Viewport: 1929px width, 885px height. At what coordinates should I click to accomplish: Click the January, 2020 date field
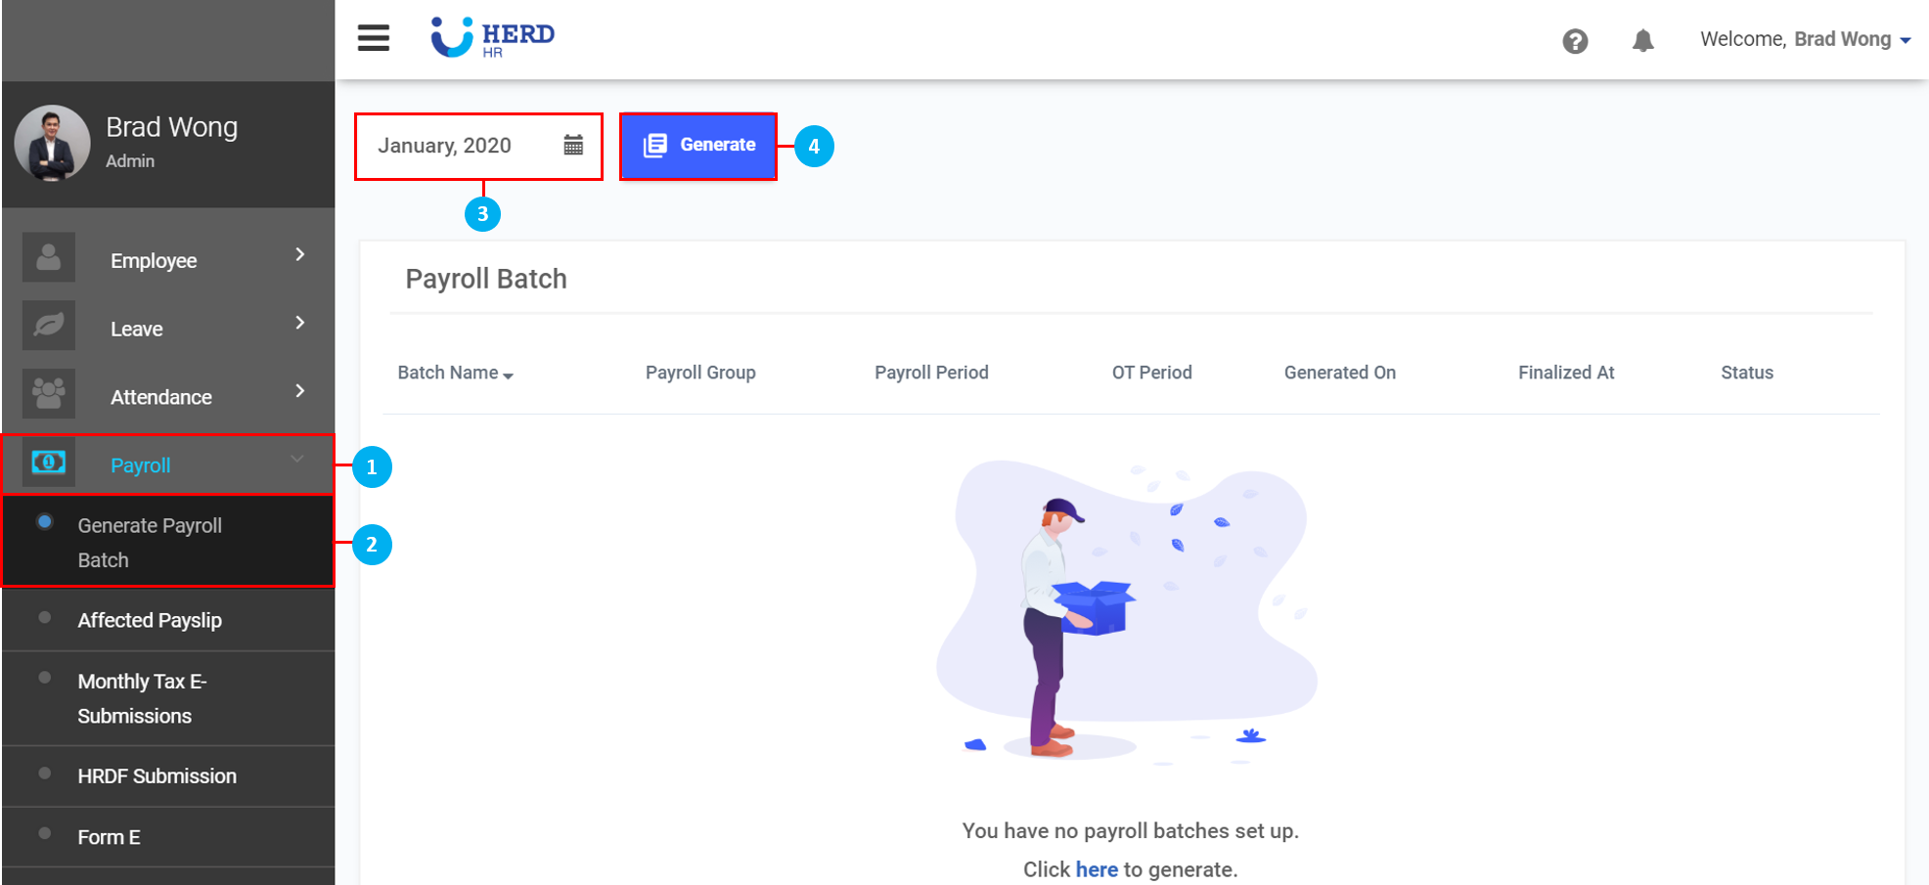(445, 146)
